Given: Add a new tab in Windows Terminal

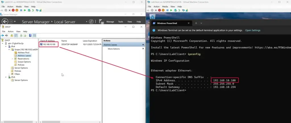Looking at the screenshot, I should (x=196, y=23).
